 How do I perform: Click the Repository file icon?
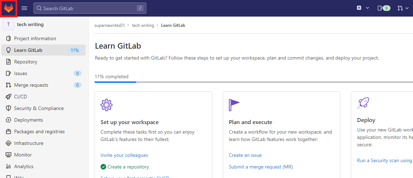pyautogui.click(x=8, y=62)
